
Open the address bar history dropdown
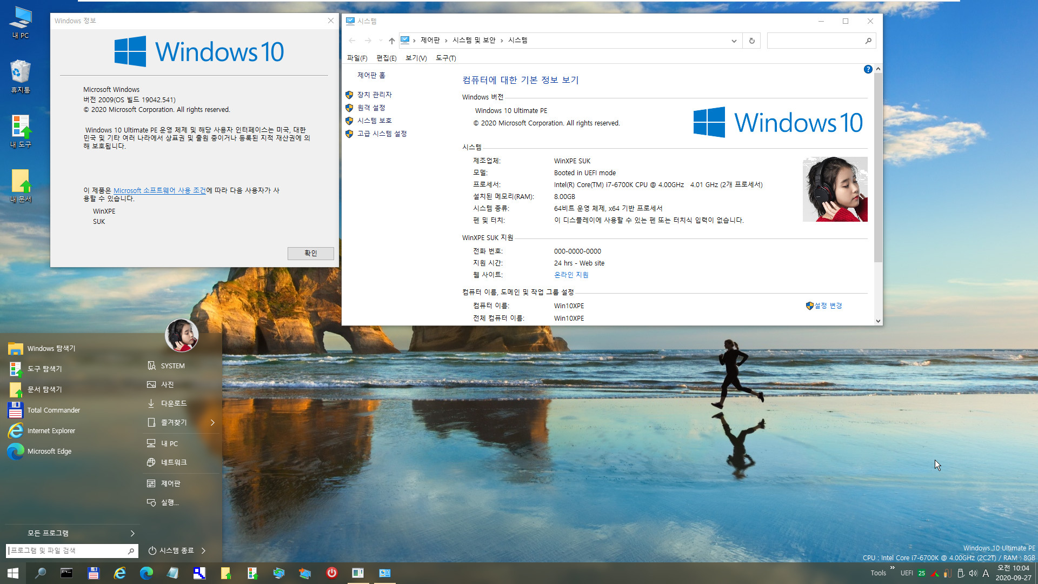[x=734, y=41]
